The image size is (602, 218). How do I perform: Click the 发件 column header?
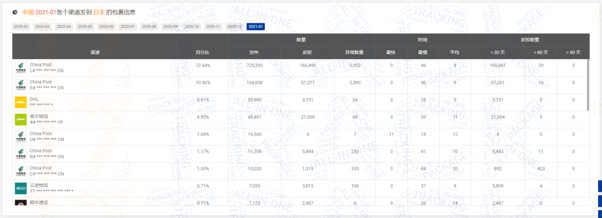tap(254, 52)
